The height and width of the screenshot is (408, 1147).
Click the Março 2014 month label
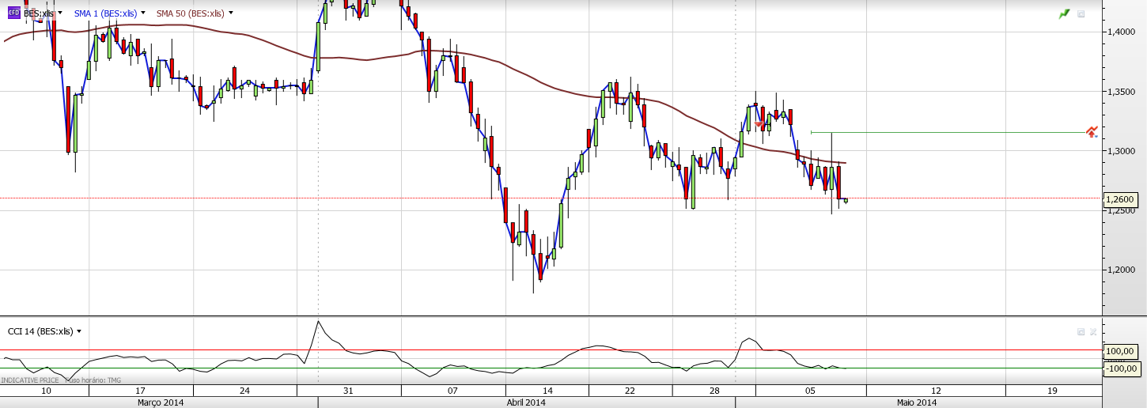[161, 402]
